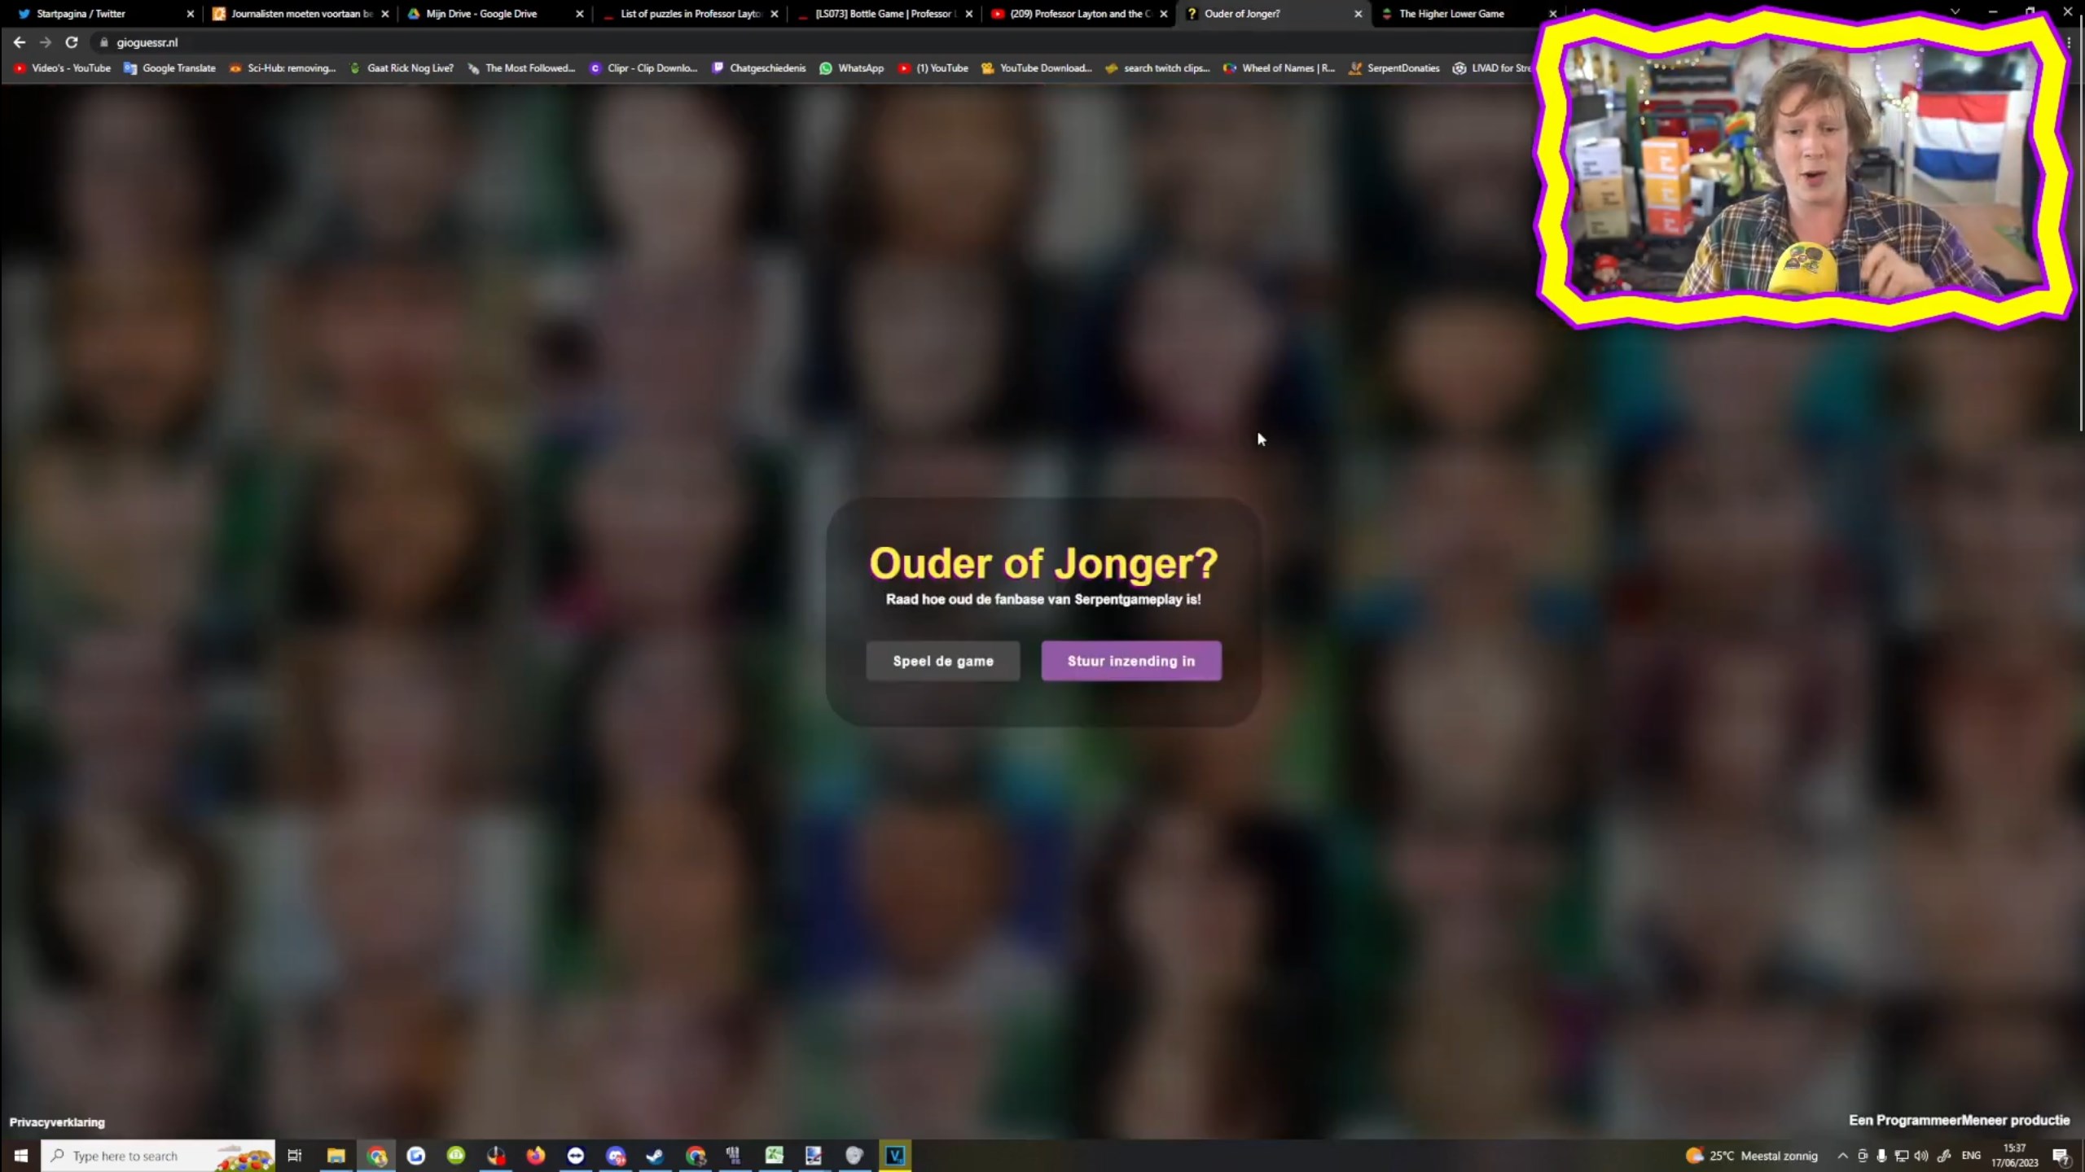Open Steam from the taskbar
Image resolution: width=2085 pixels, height=1172 pixels.
(655, 1156)
